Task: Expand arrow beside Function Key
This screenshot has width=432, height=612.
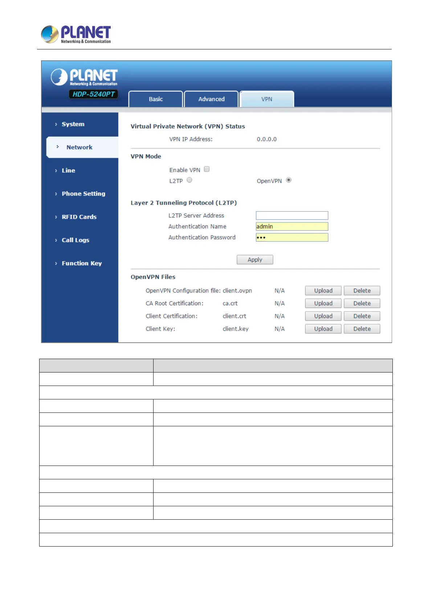Action: 56,263
